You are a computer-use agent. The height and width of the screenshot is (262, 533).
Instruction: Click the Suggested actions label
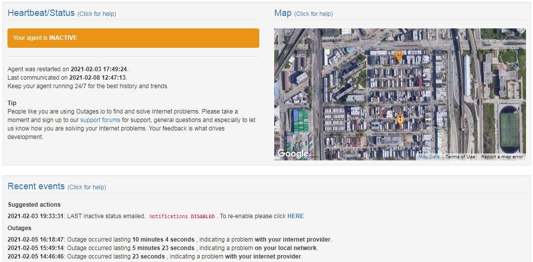(34, 205)
